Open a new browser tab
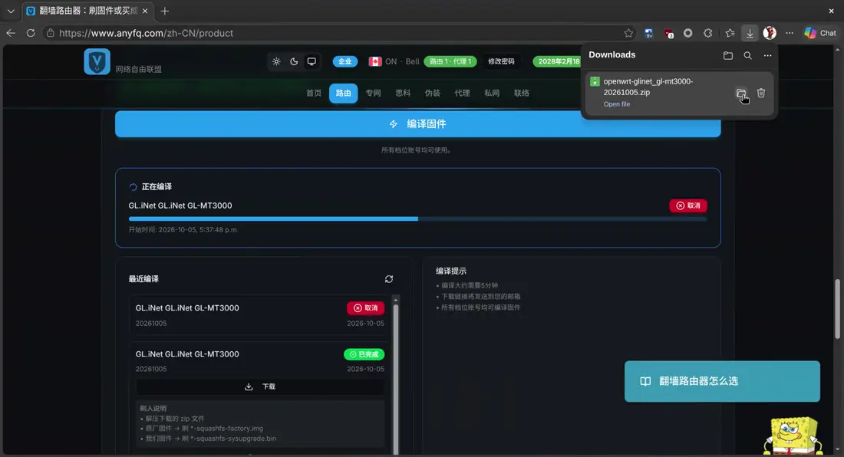The width and height of the screenshot is (844, 457). click(165, 11)
